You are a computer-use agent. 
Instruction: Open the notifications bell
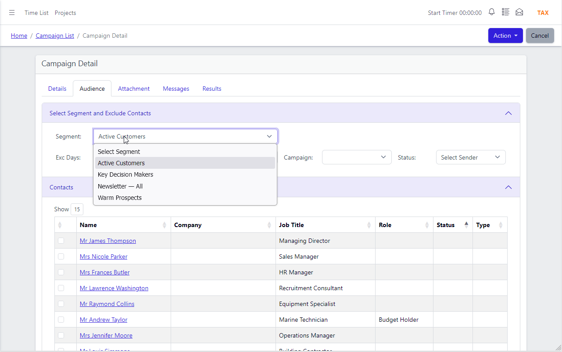tap(492, 12)
